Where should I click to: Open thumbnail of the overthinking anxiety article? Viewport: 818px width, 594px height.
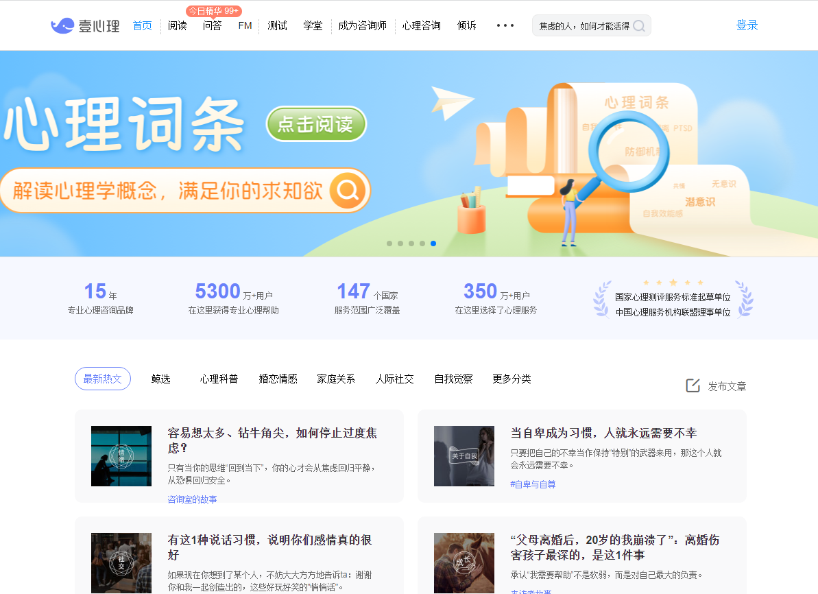click(x=121, y=456)
